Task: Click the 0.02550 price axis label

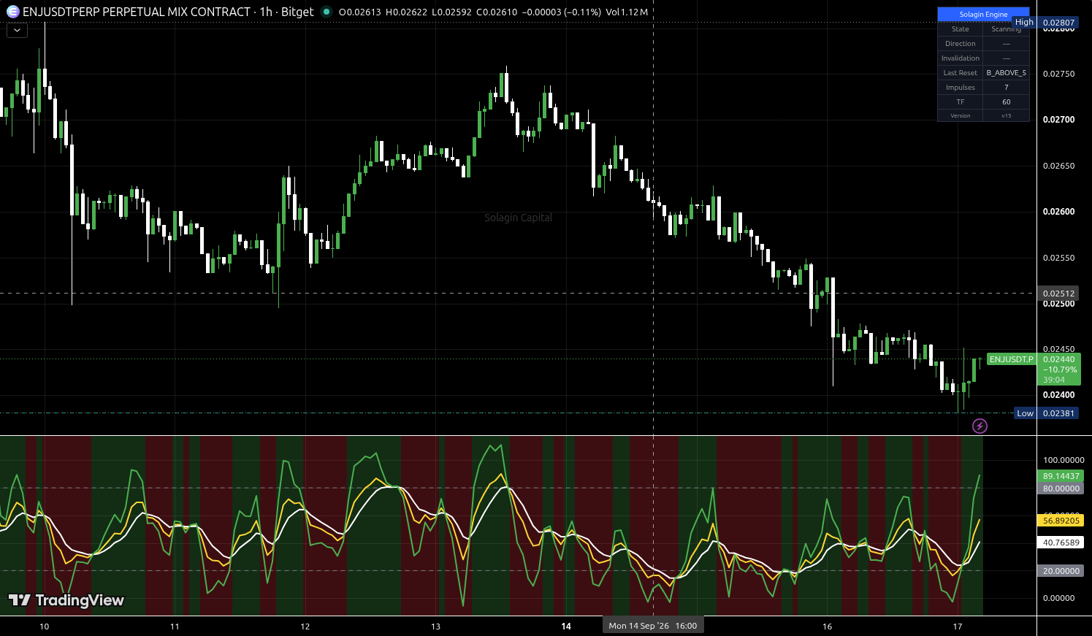Action: 1058,258
